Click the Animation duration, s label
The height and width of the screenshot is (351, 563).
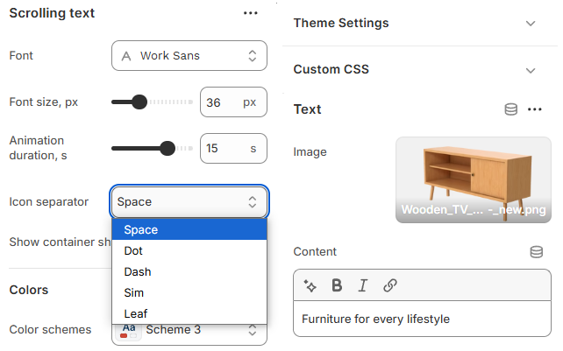pos(38,148)
